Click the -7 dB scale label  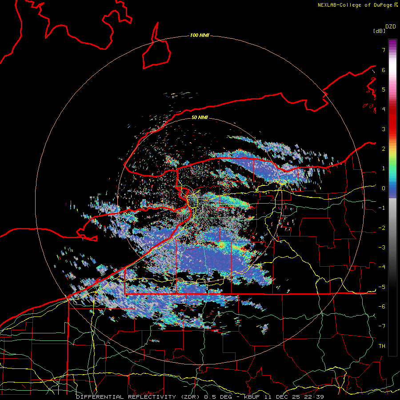click(x=382, y=326)
